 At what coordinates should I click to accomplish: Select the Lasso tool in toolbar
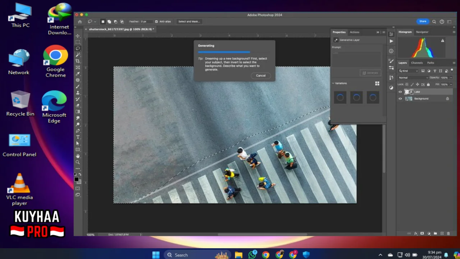pos(78,48)
